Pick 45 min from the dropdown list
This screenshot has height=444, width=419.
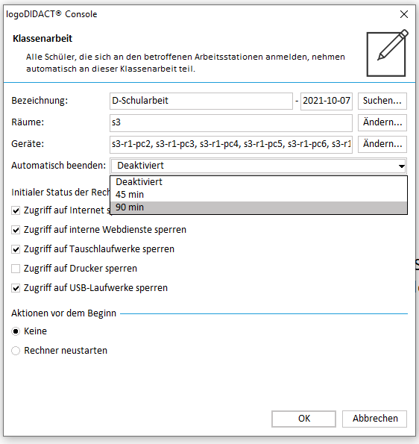pyautogui.click(x=259, y=195)
